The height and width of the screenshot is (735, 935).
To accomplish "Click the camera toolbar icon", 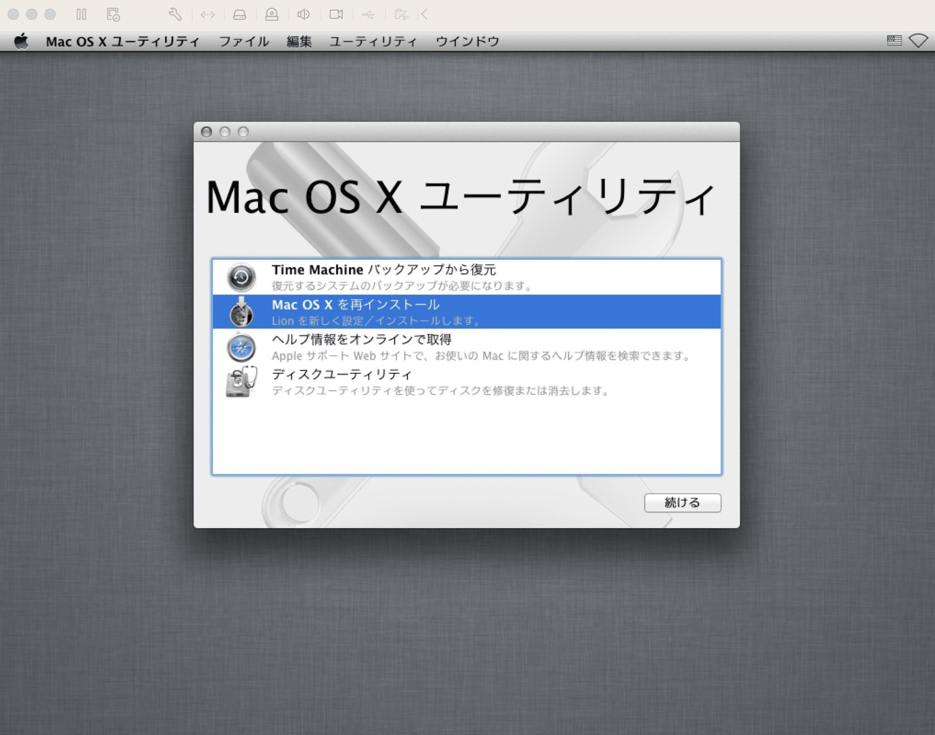I will [336, 14].
